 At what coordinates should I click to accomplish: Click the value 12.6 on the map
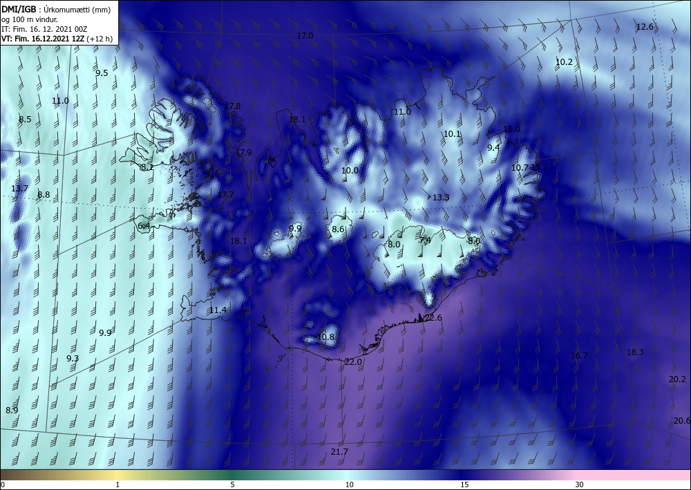645,27
